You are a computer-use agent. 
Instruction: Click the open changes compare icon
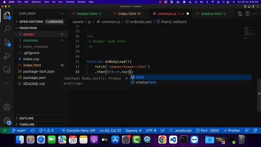(x=240, y=13)
